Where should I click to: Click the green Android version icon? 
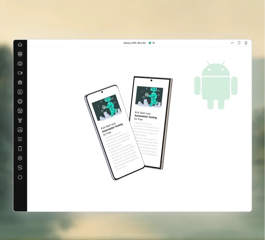click(150, 43)
